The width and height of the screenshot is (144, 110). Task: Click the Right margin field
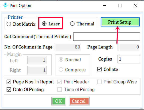click(37, 70)
